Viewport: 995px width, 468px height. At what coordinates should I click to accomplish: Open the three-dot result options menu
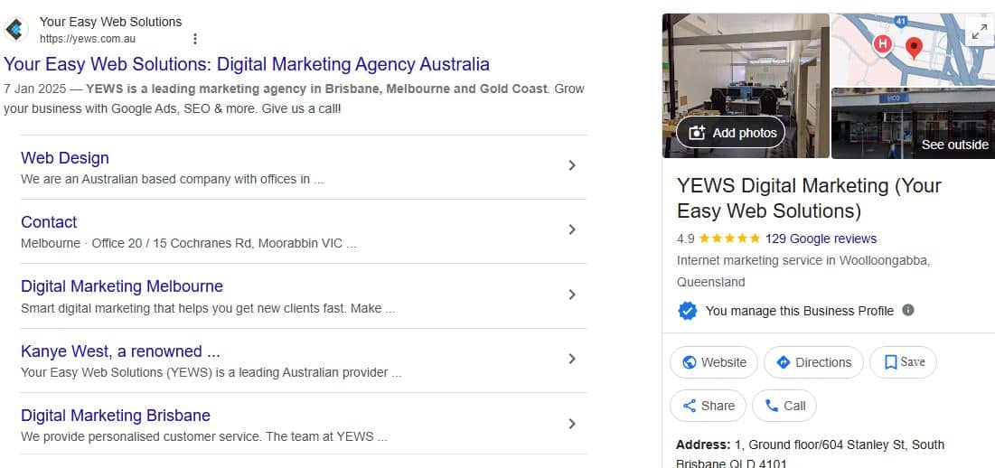(x=195, y=39)
